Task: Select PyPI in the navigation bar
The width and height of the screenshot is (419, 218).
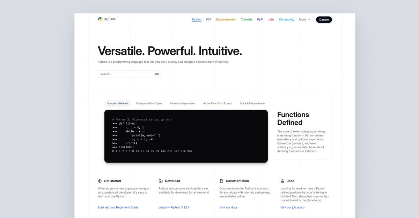Action: pyautogui.click(x=260, y=20)
